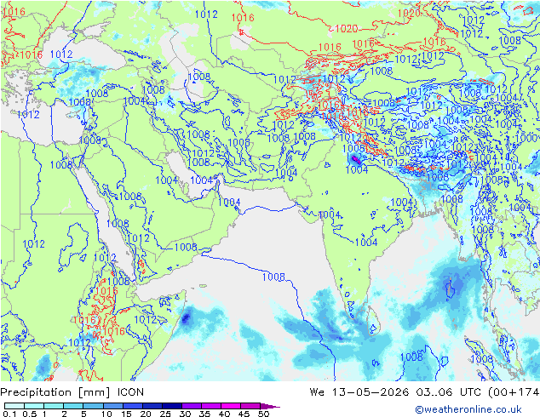Select the legend value '25'
The image size is (540, 417).
pos(165,414)
